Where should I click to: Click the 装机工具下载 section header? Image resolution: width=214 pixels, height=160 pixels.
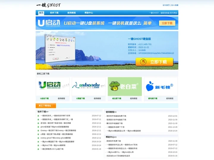43,73
